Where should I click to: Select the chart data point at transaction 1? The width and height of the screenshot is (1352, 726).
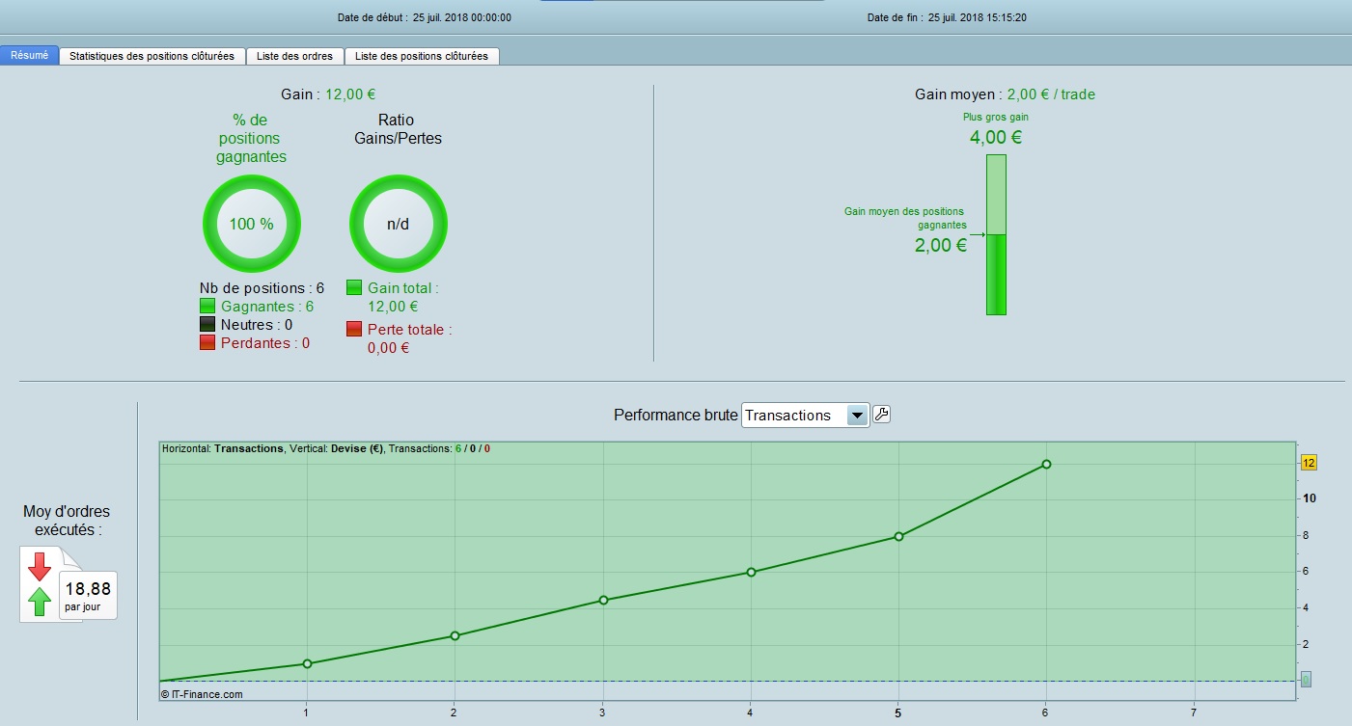[x=307, y=663]
